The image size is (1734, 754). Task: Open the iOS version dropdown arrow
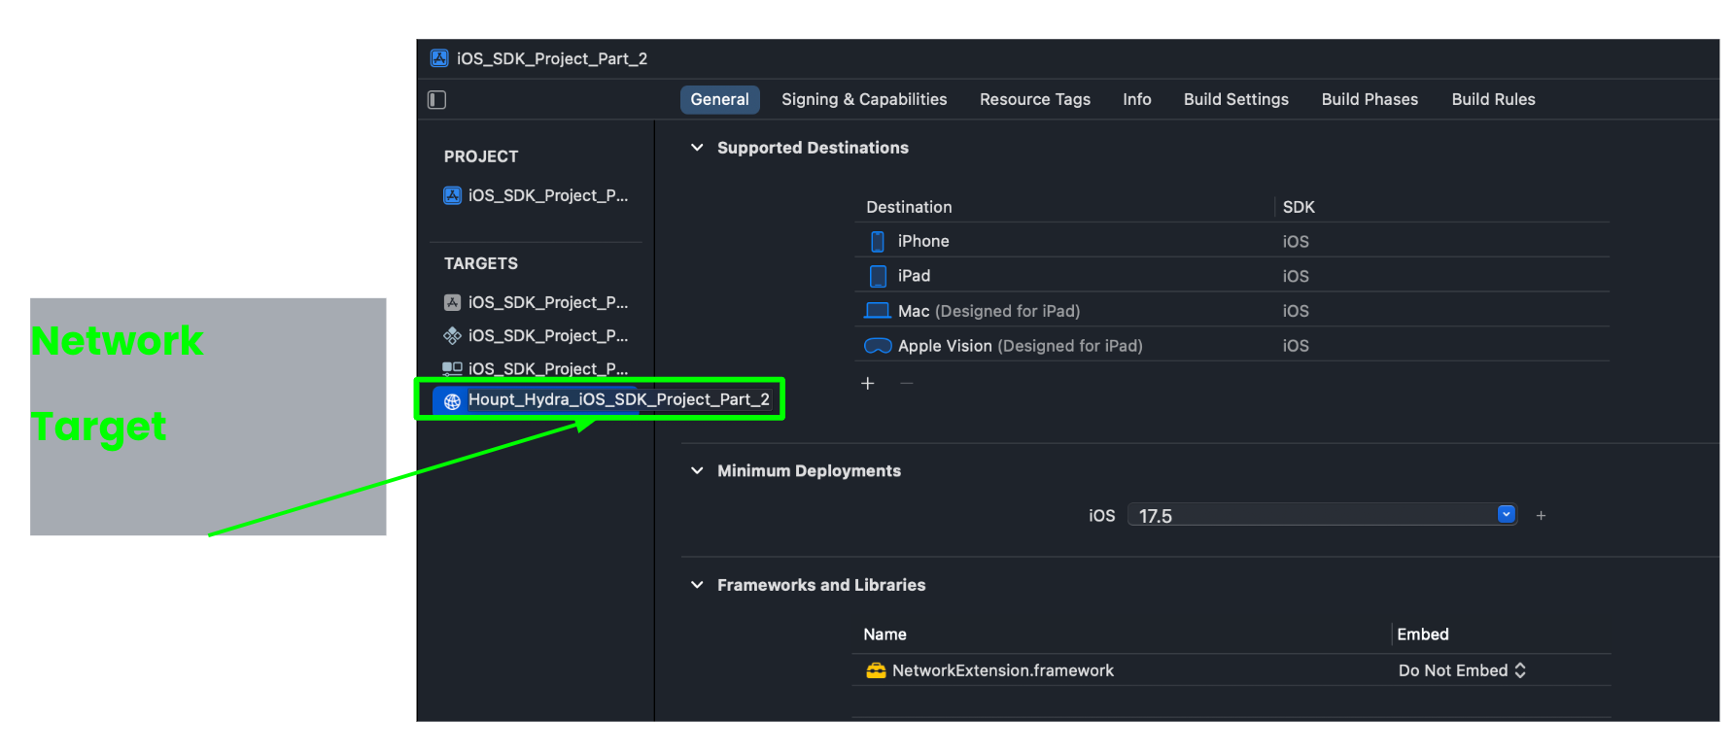point(1506,514)
